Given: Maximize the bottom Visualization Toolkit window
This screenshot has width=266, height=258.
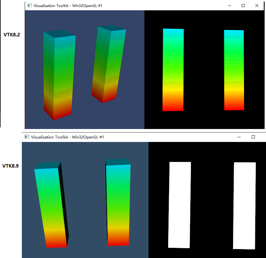Looking at the screenshot, I should pyautogui.click(x=253, y=137).
